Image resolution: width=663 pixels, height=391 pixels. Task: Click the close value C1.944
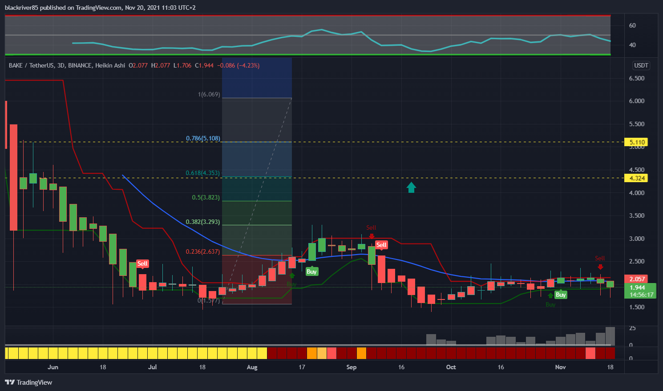pos(204,65)
